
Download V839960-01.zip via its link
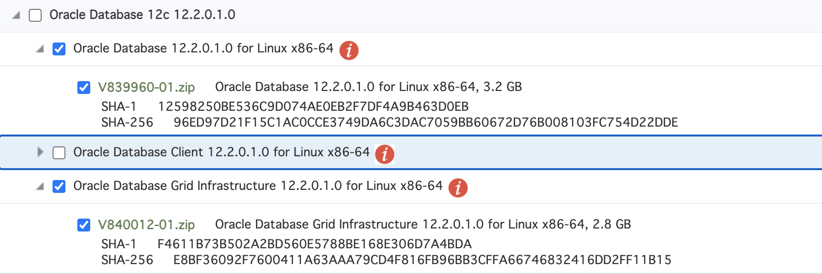146,88
